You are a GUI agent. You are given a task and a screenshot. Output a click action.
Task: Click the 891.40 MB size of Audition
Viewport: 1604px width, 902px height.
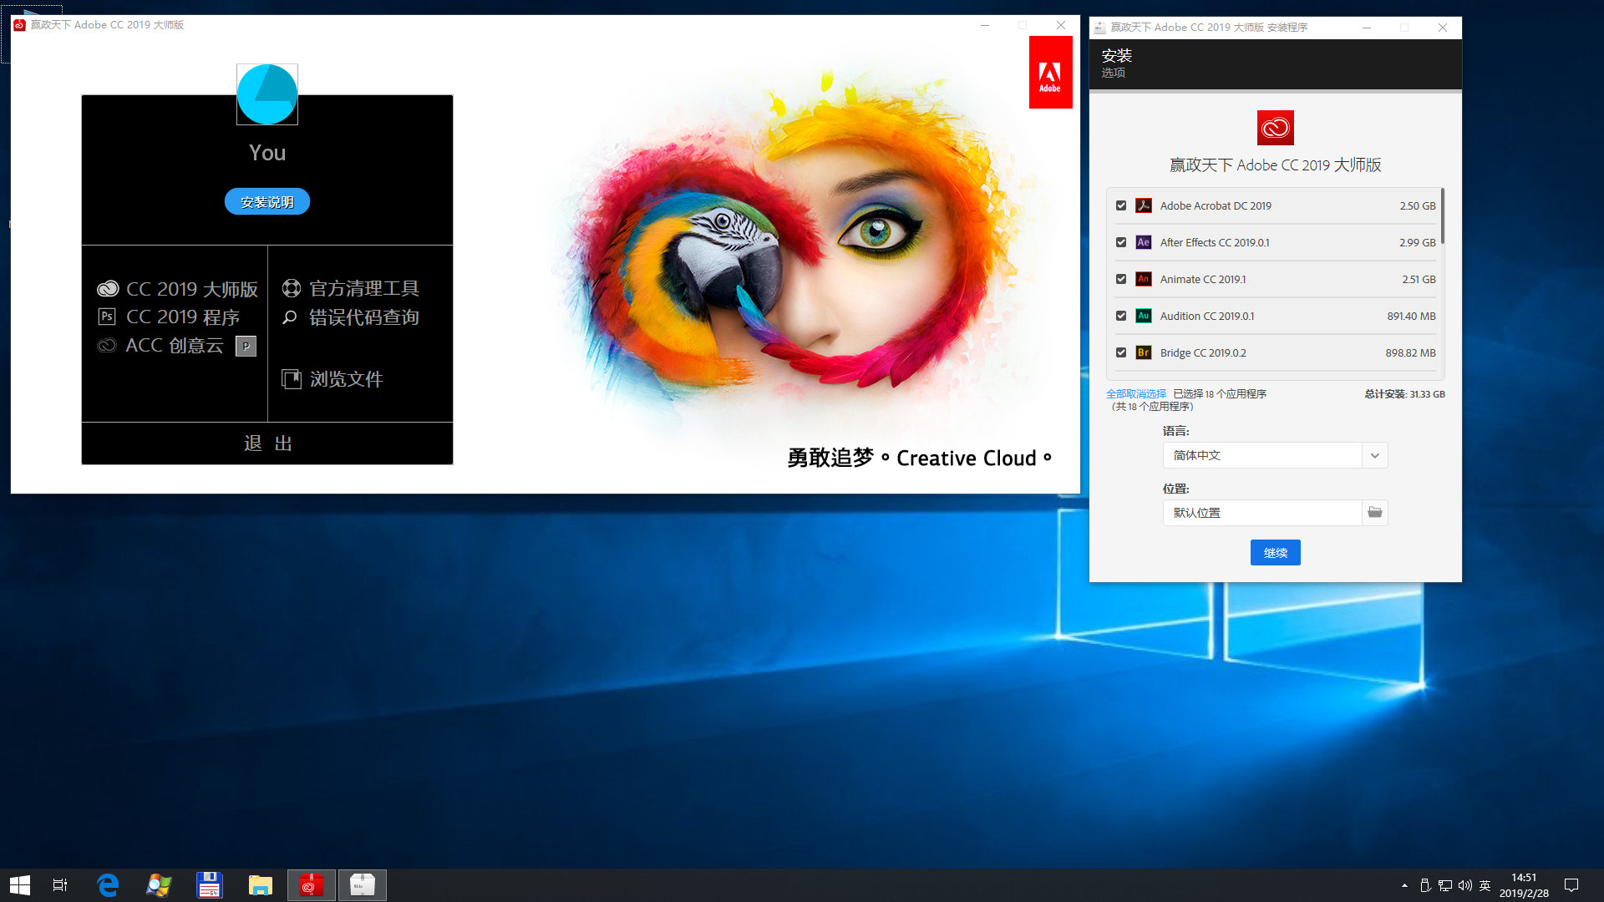[1412, 316]
